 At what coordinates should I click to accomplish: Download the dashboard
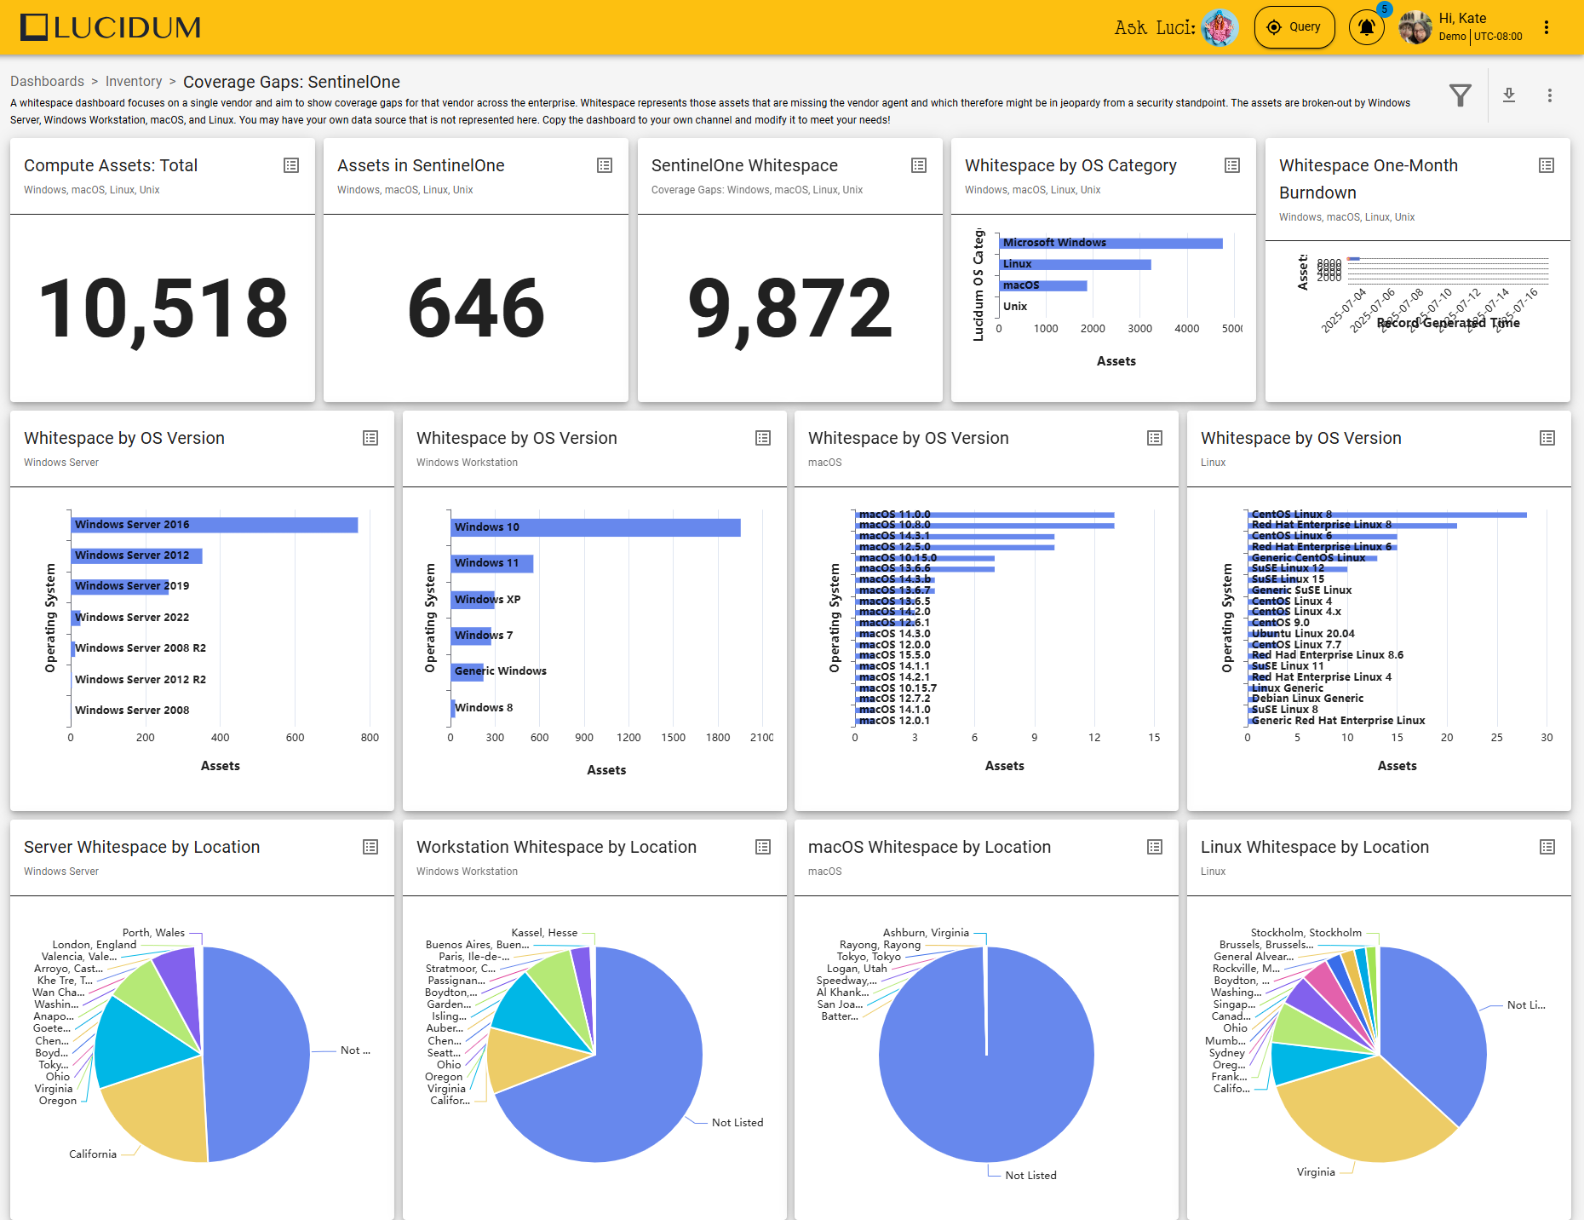point(1509,95)
